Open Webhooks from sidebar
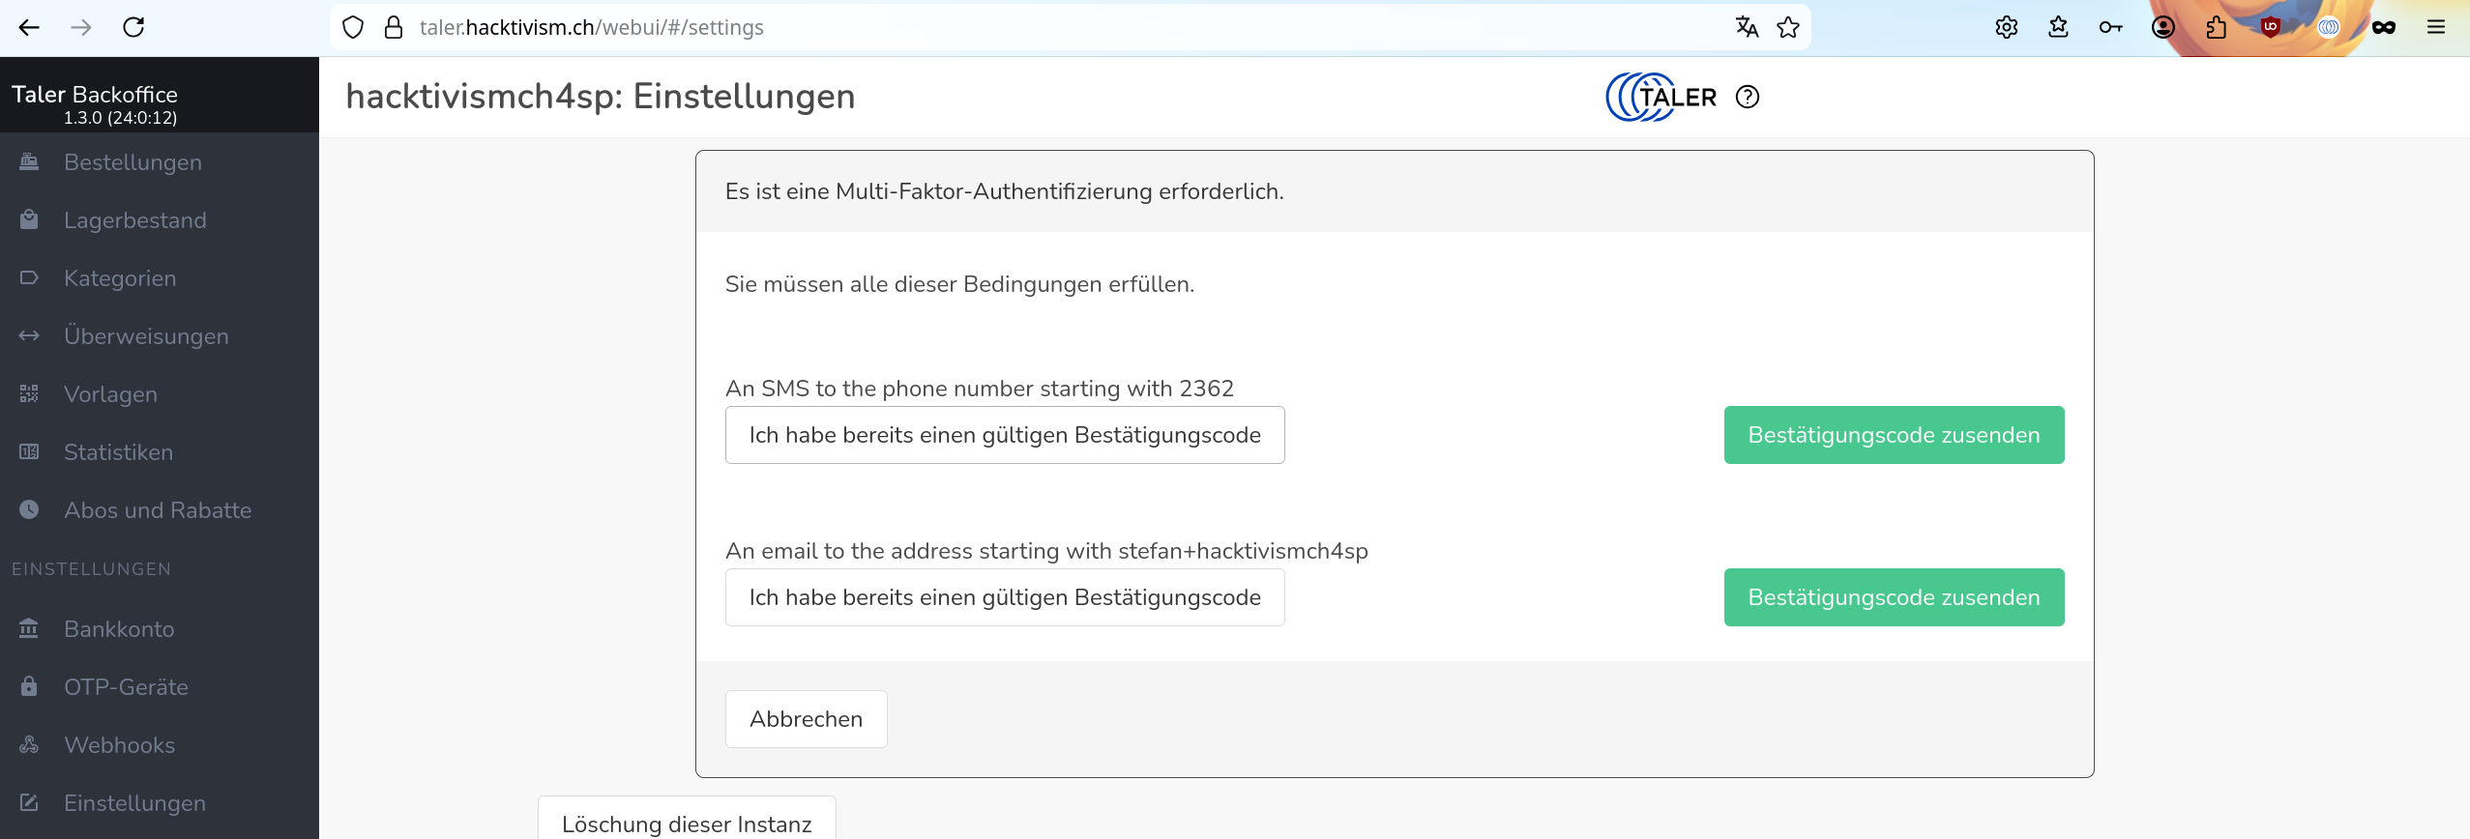This screenshot has width=2470, height=839. tap(119, 745)
